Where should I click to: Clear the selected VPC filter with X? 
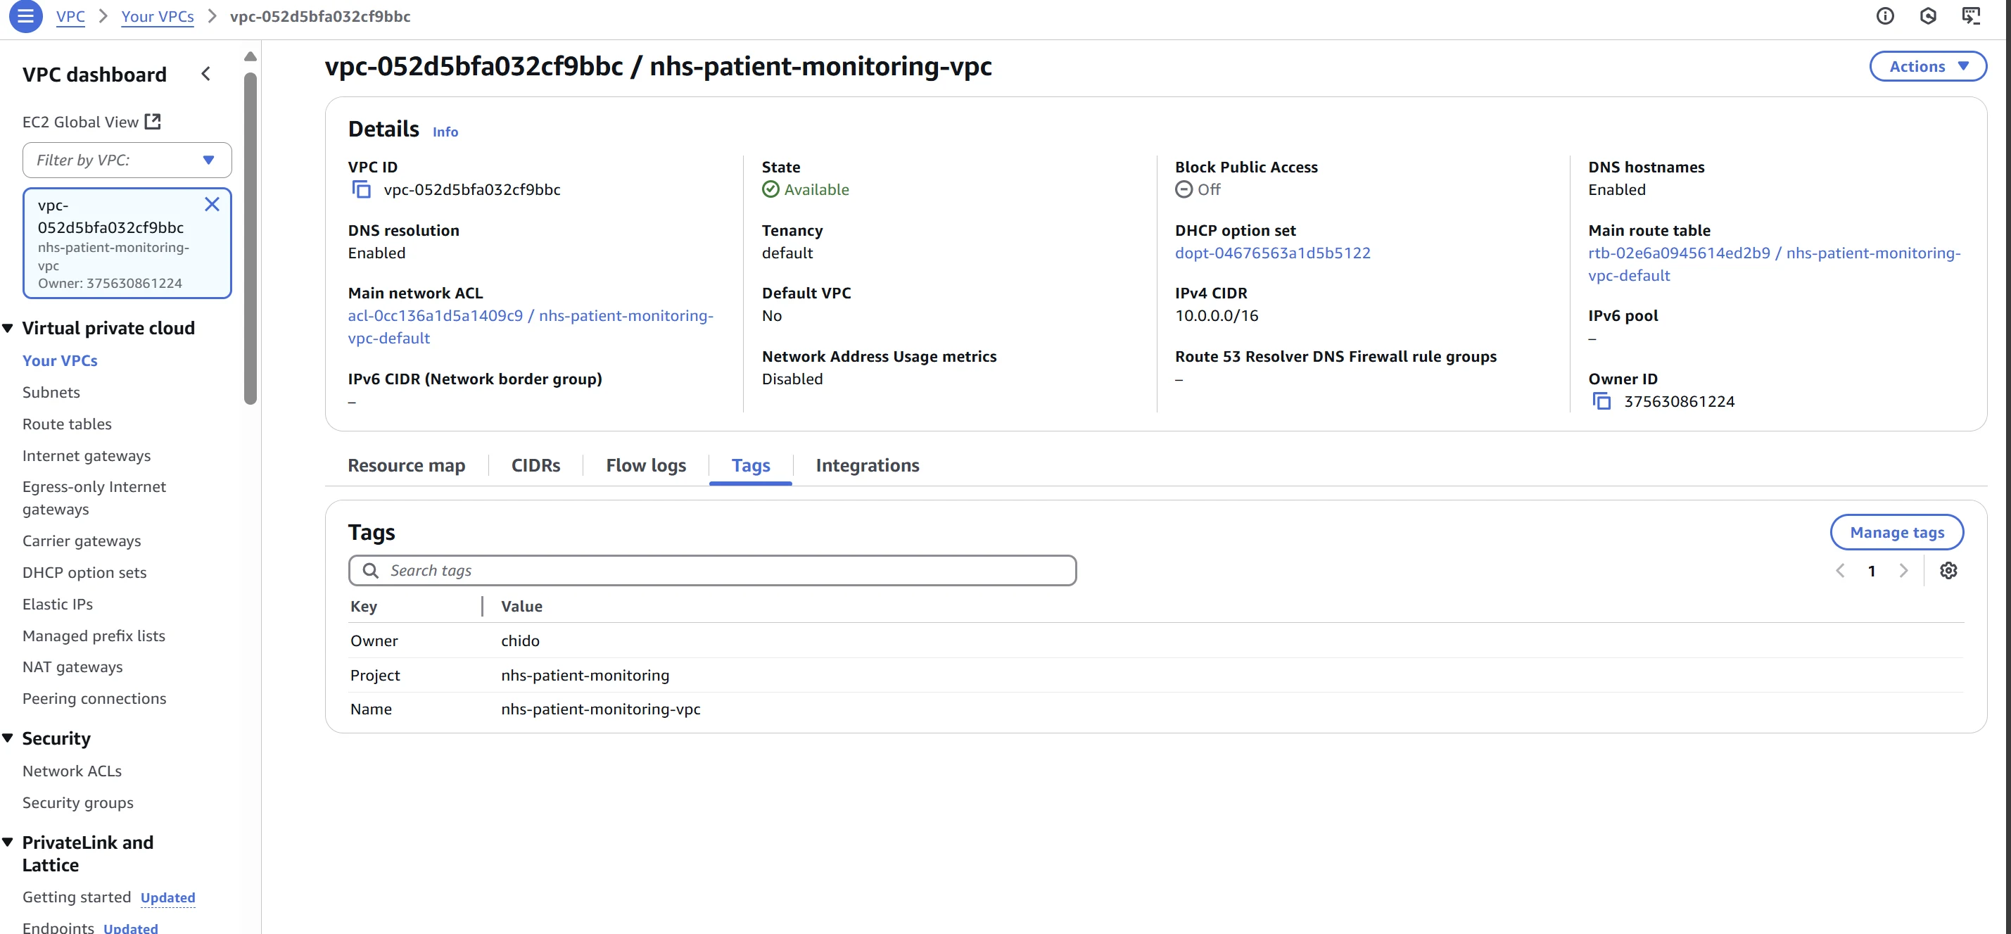point(212,205)
